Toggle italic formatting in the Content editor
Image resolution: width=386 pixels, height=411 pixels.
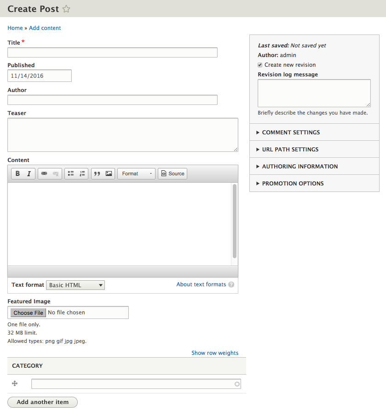pyautogui.click(x=29, y=174)
